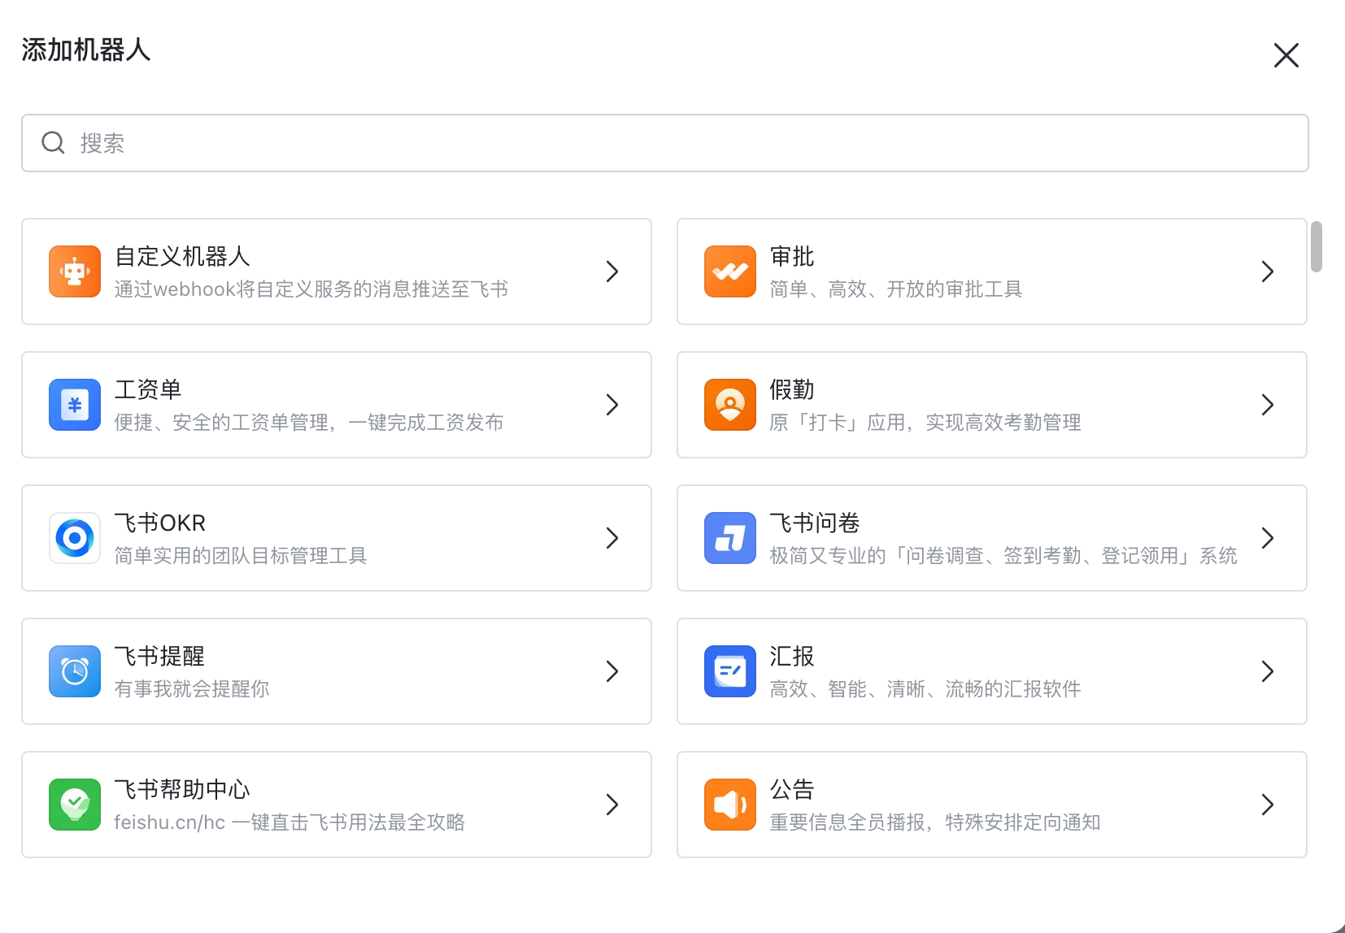
Task: Open the 飞书OKR circular icon
Action: [x=75, y=538]
